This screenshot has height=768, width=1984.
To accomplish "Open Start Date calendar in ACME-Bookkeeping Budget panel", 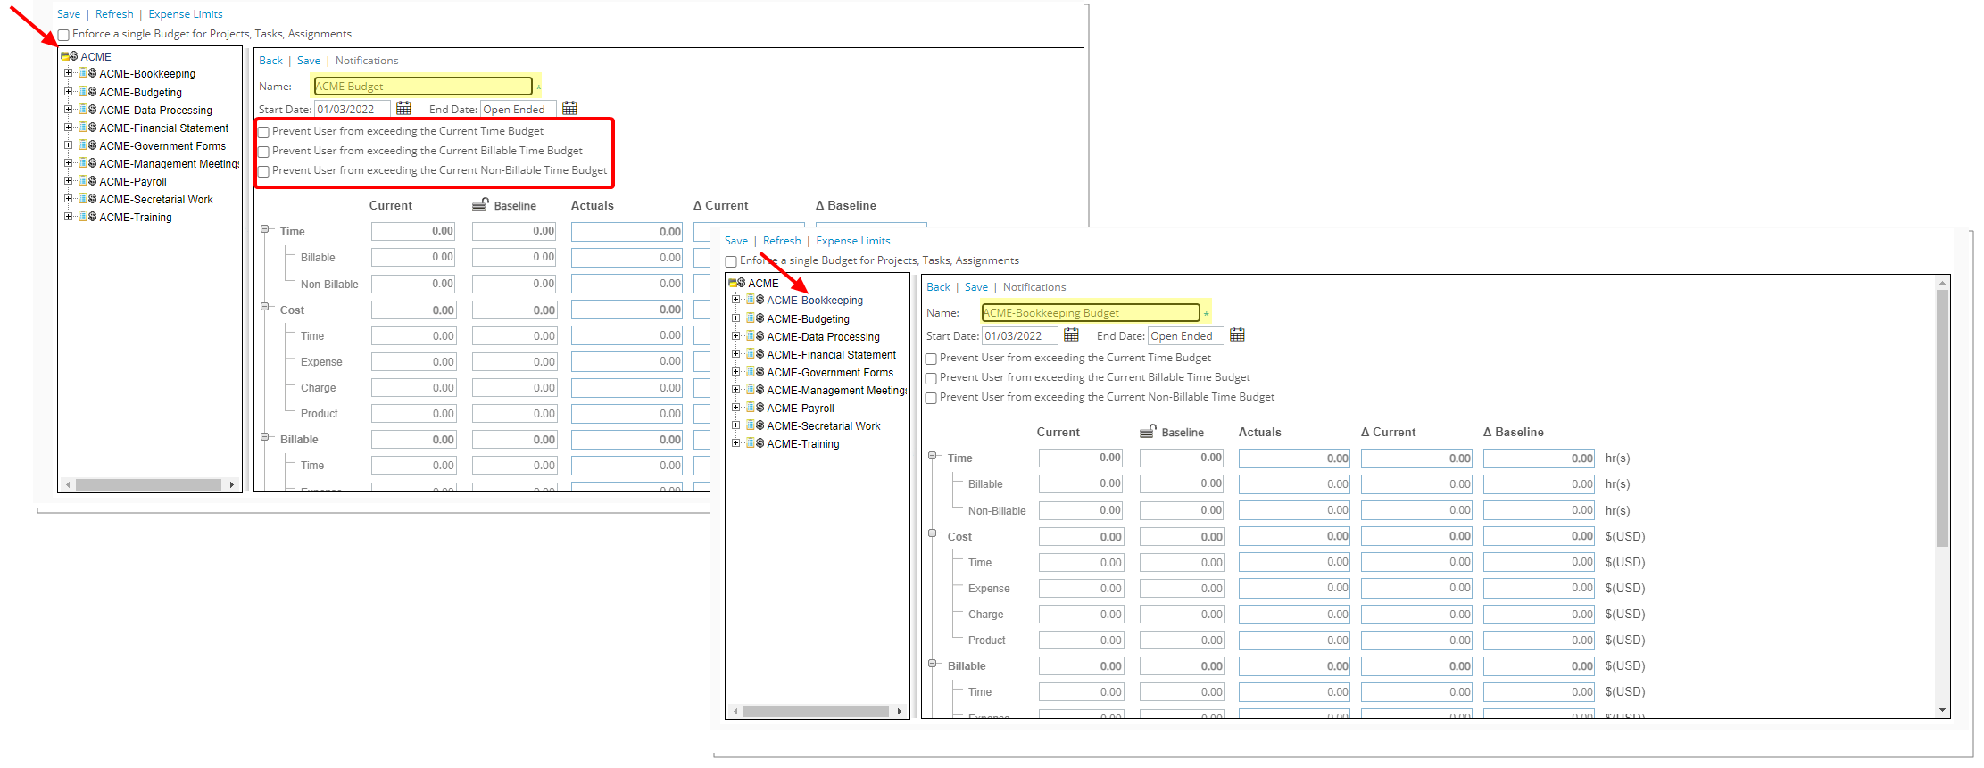I will [1071, 335].
